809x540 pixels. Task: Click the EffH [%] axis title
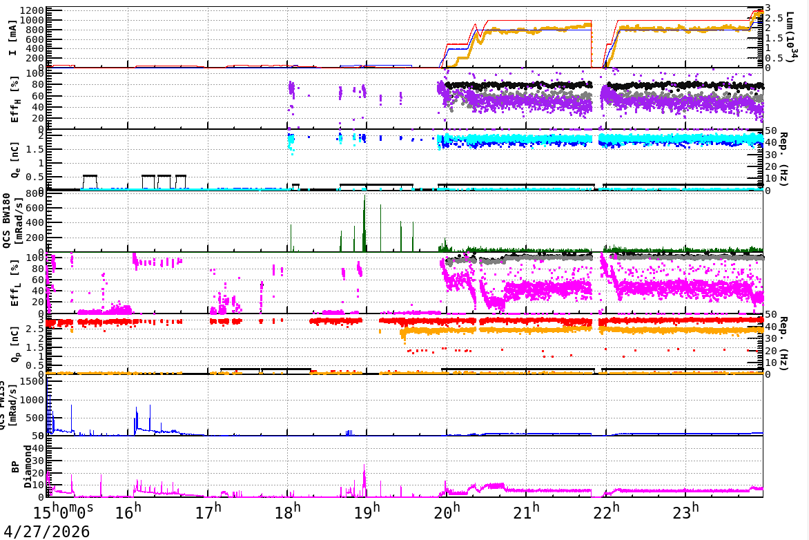click(x=14, y=99)
